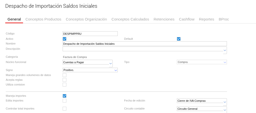Open the Reportes tab

click(x=206, y=19)
